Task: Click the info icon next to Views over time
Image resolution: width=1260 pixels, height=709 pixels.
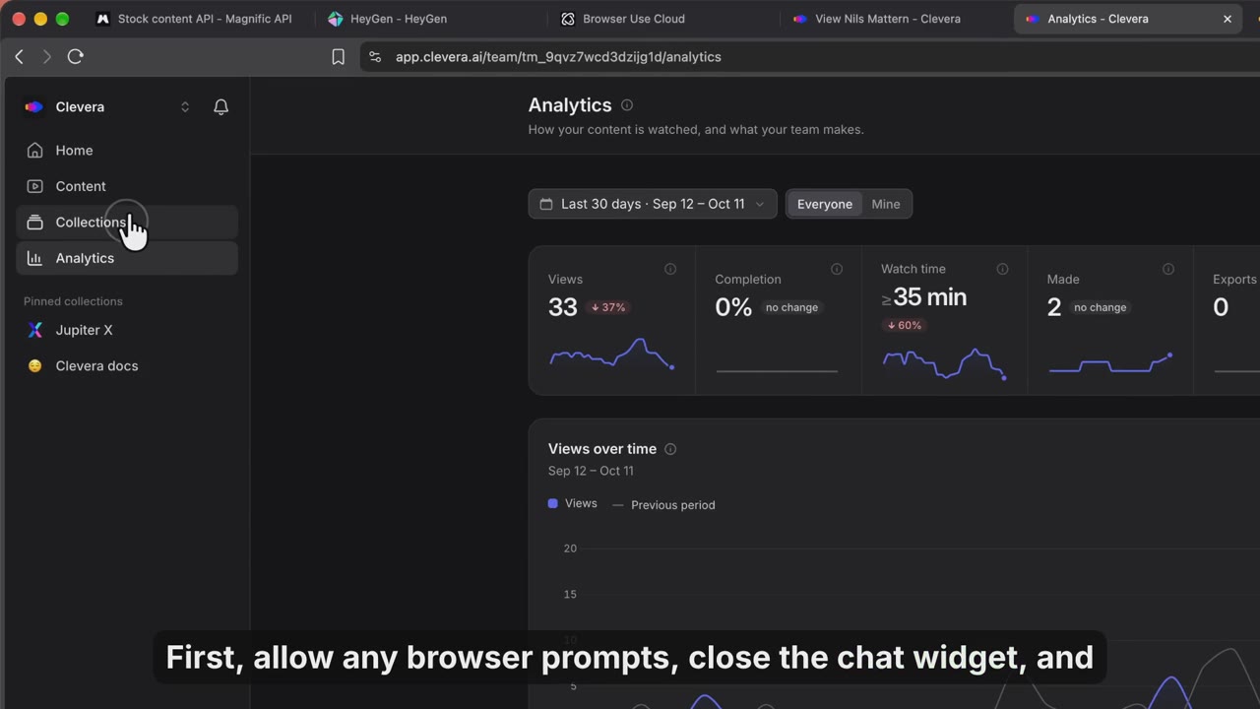Action: click(x=670, y=449)
